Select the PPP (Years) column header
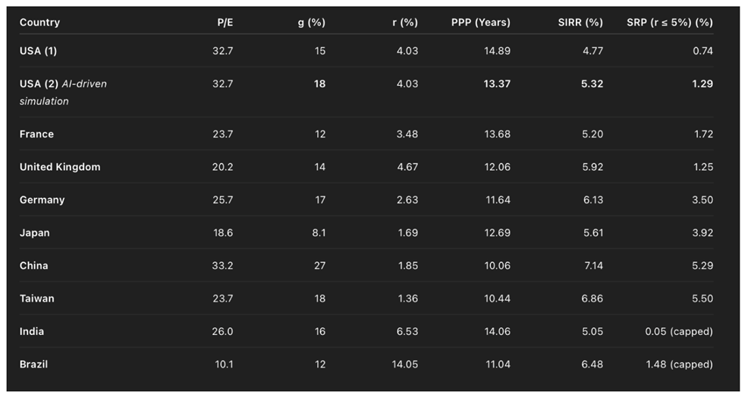 (x=480, y=23)
